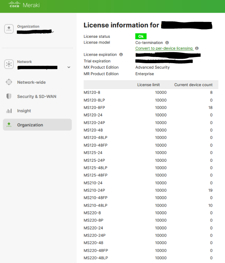
Task: Click info icon next to Co-termination
Action: point(167,43)
